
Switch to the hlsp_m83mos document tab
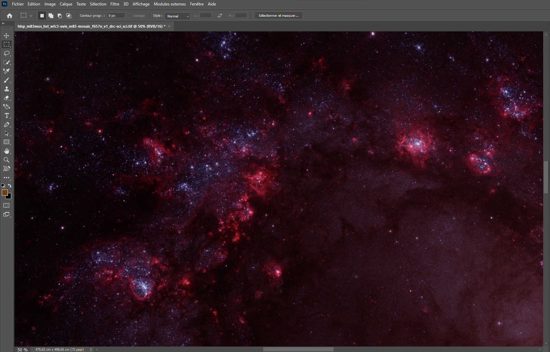[x=92, y=26]
